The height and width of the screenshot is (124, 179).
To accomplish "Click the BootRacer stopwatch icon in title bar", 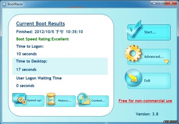I will (4, 4).
